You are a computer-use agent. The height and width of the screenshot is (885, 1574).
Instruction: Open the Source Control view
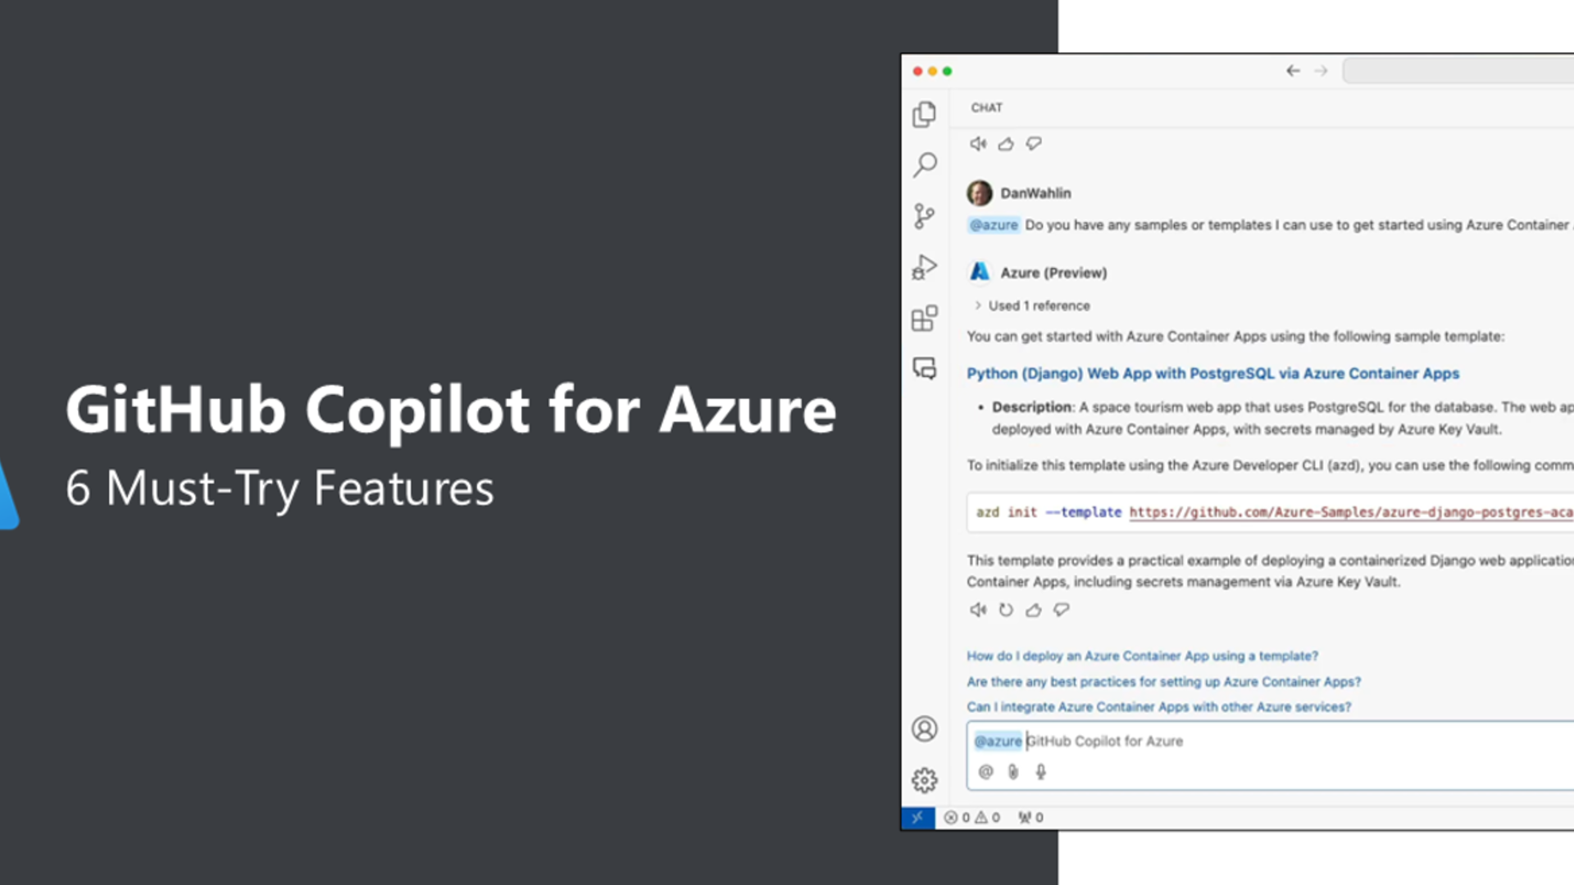(924, 216)
